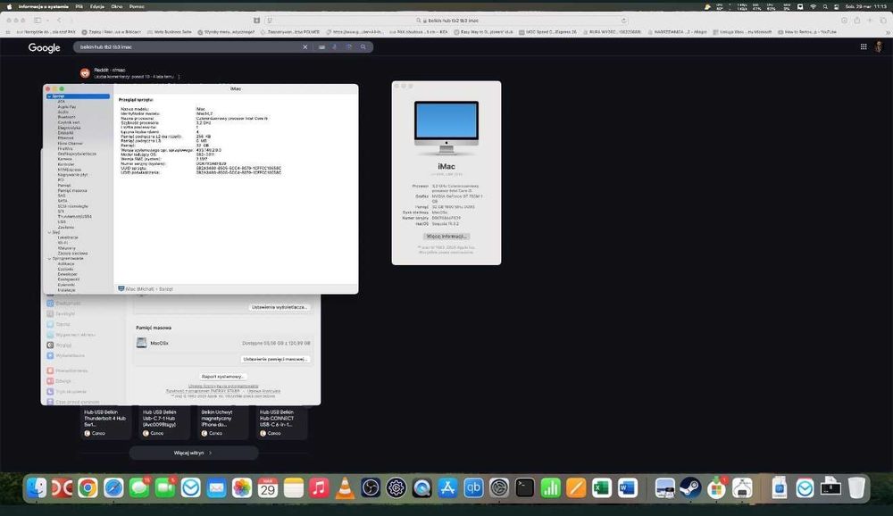Select Zapora sieciowa in the sidebar

click(72, 254)
